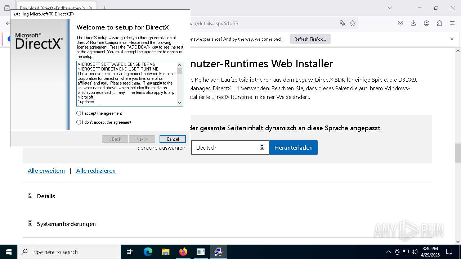Open the Deutsch language dropdown

(230, 147)
